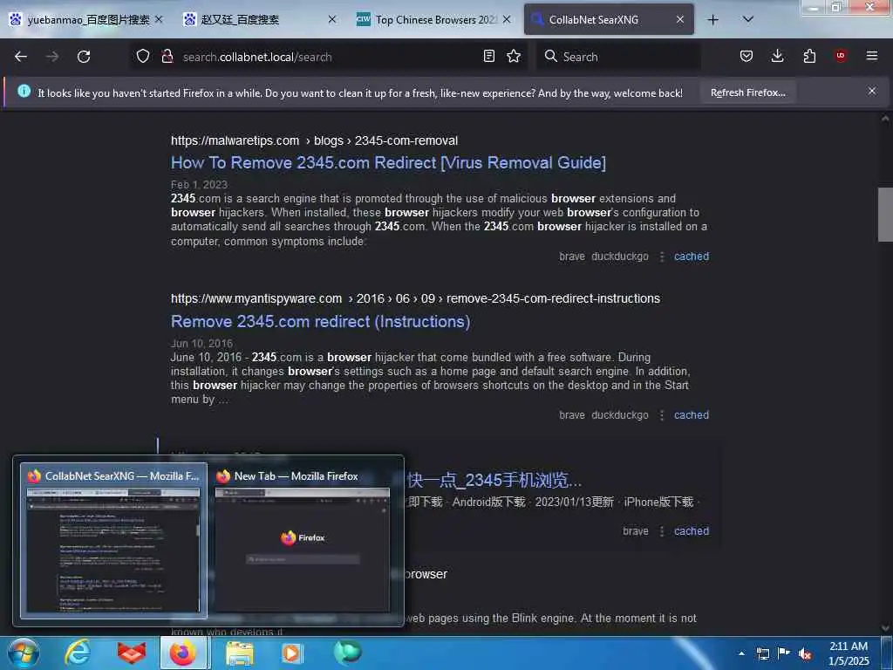Image resolution: width=893 pixels, height=670 pixels.
Task: Reload the current page
Action: tap(84, 57)
